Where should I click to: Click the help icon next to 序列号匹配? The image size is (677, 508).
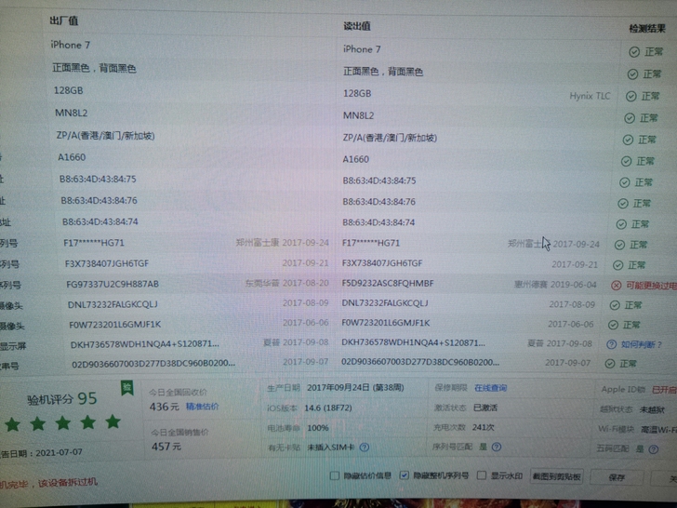(497, 448)
